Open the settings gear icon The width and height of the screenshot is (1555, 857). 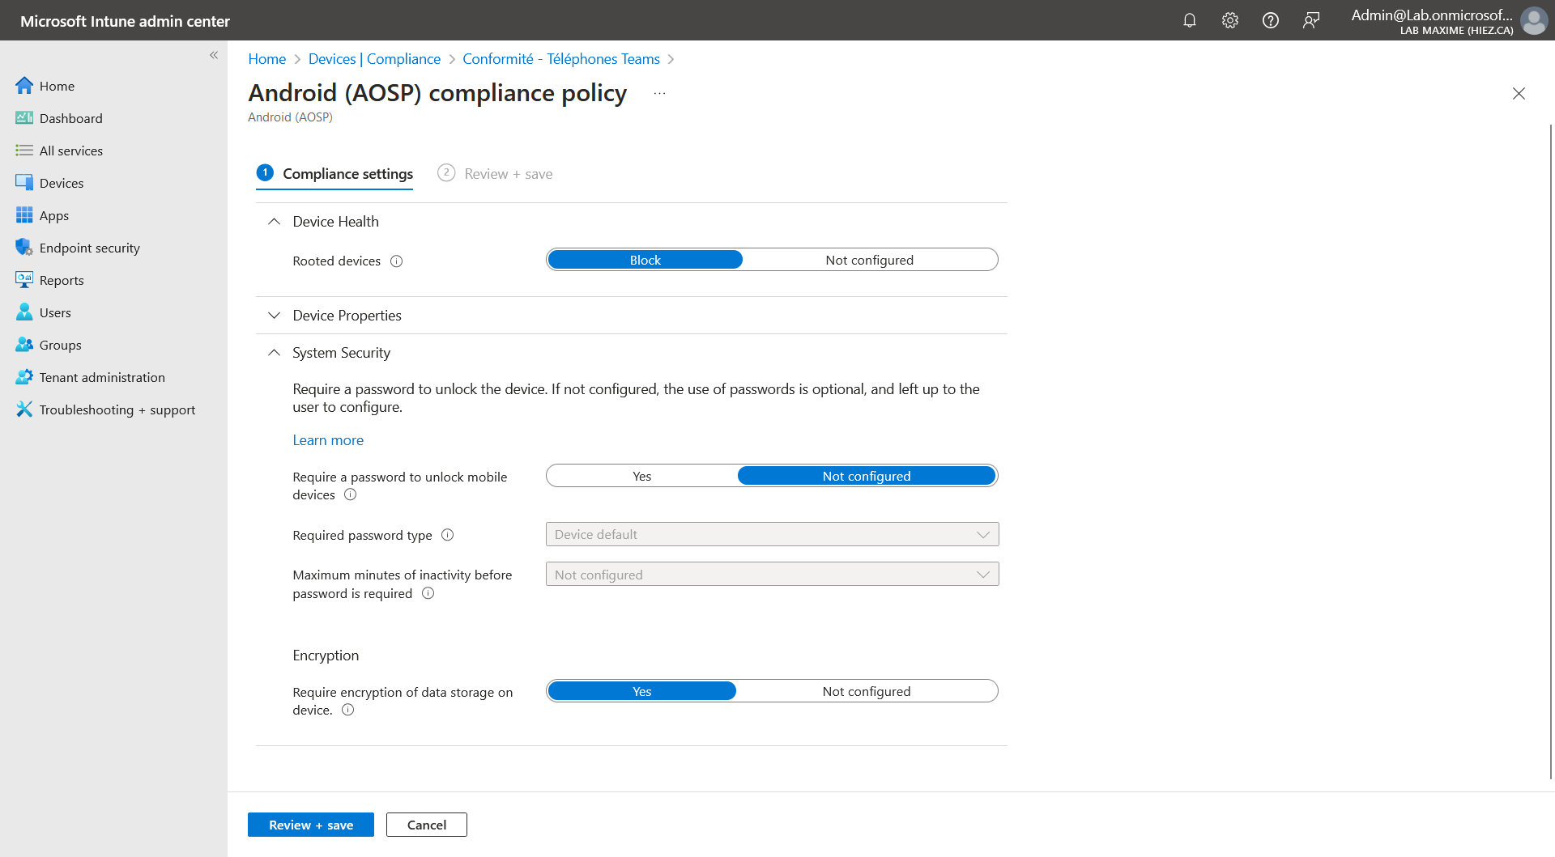coord(1229,20)
